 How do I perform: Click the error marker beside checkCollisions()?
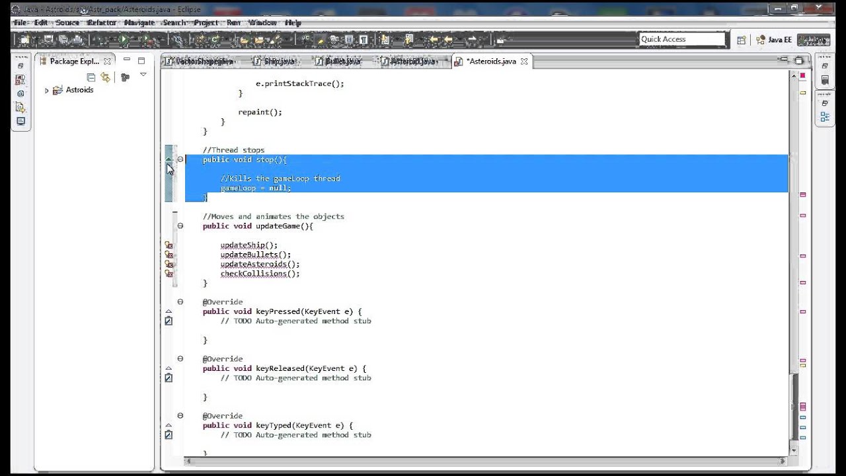click(169, 274)
